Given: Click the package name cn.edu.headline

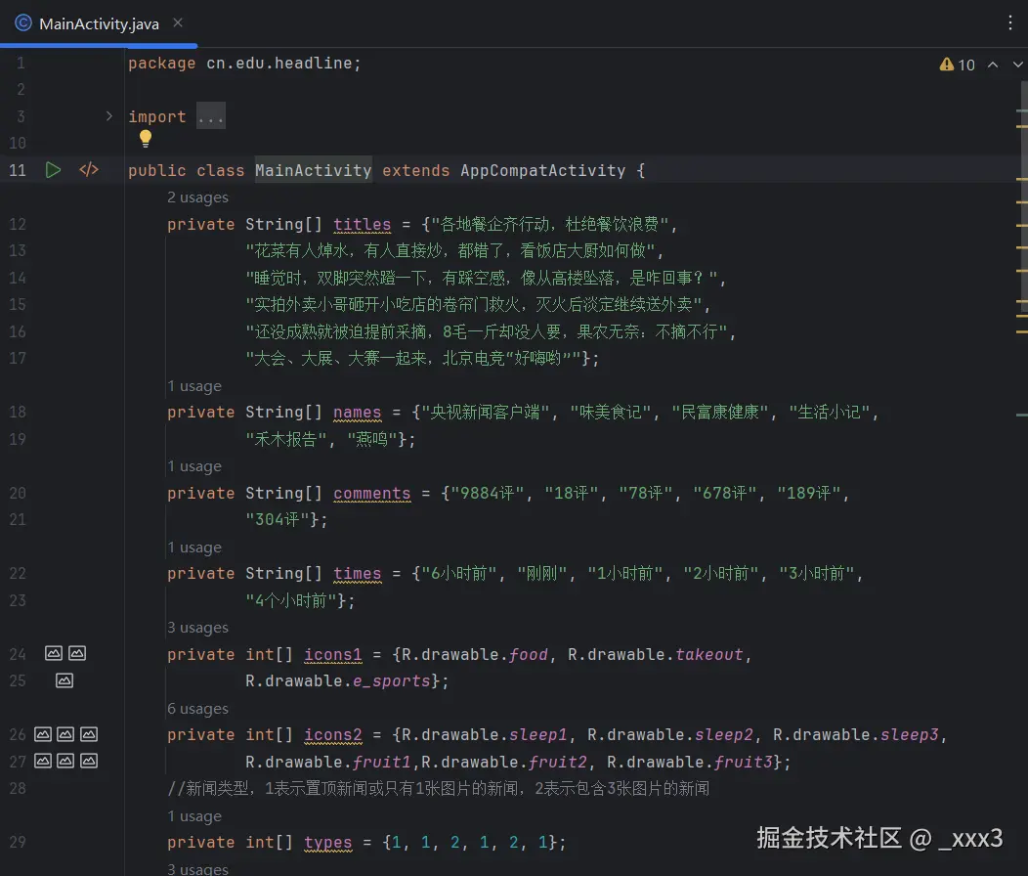Looking at the screenshot, I should click(279, 63).
